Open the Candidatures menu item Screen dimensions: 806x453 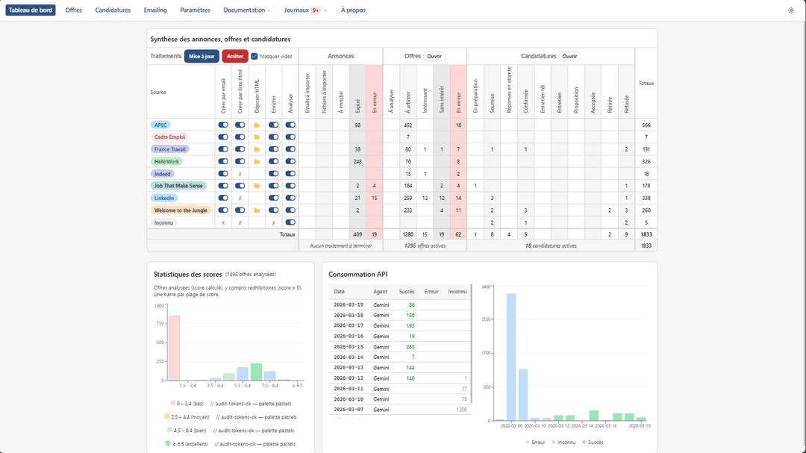(x=113, y=10)
